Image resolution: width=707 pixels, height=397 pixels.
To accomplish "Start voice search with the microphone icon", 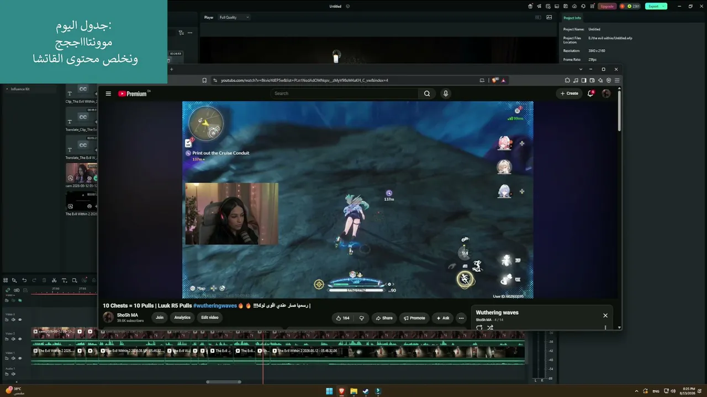I will 446,94.
